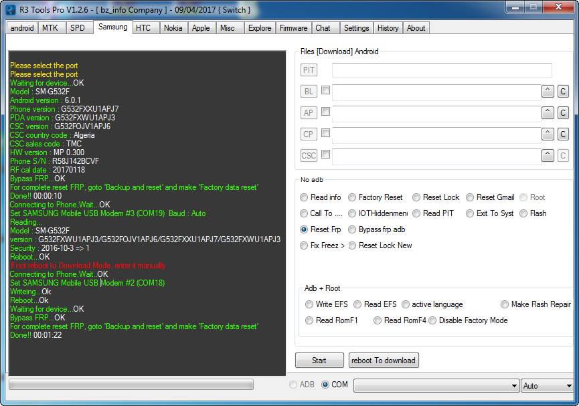Viewport: 579px width, 406px height.
Task: Click the BL file button
Action: [x=309, y=91]
